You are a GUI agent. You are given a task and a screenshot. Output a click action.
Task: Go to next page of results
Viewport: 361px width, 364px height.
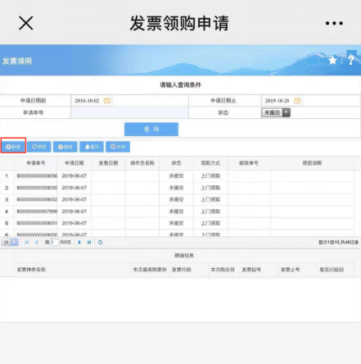(79, 242)
